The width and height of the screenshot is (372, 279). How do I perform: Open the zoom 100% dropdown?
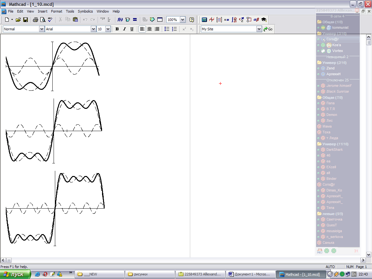182,20
